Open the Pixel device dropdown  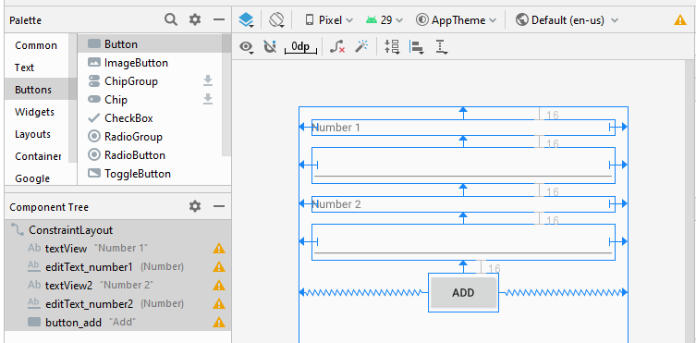(x=329, y=20)
